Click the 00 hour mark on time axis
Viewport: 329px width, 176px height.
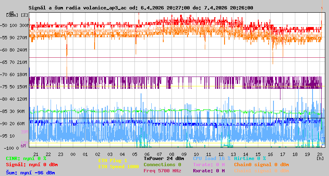pyautogui.click(x=73, y=154)
